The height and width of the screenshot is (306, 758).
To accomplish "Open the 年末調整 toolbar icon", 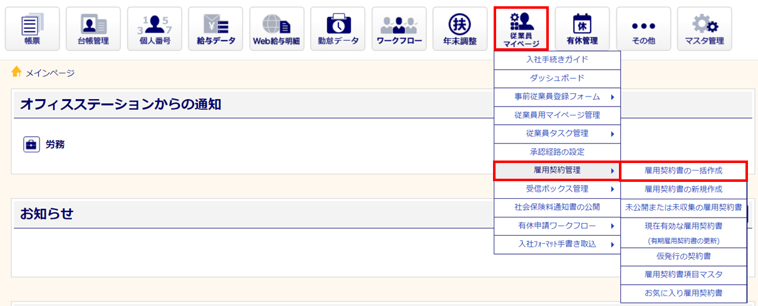I will click(x=460, y=29).
